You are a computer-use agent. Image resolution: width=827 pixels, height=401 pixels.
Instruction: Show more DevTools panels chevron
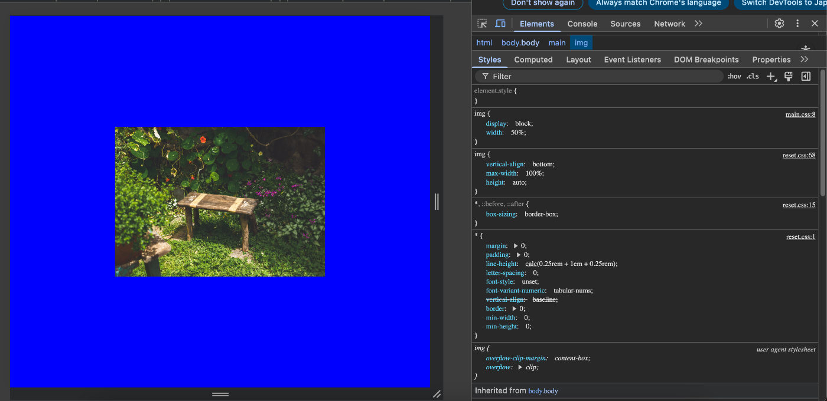click(x=698, y=24)
